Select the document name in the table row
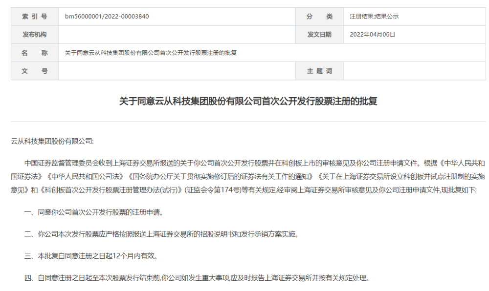Viewport: 489px width, 291px height. point(151,53)
